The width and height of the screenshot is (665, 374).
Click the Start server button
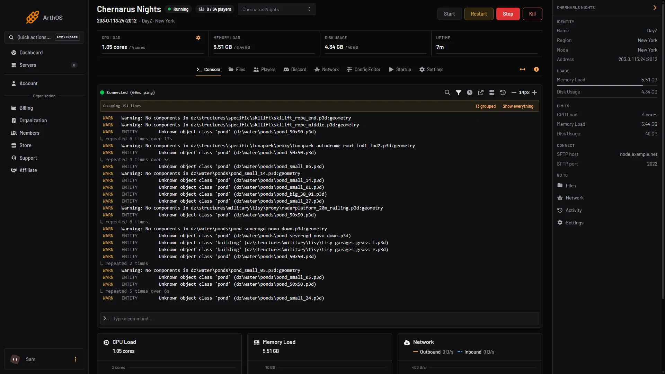449,14
